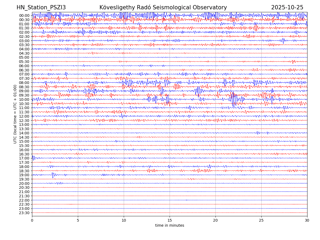
Task: Click the Kövesligethy Radó Seismological Observatory heading
Action: point(163,7)
